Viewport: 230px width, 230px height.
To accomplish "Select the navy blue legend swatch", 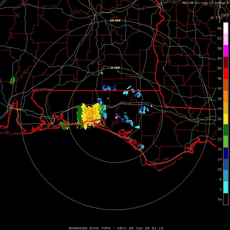I will point(226,153).
